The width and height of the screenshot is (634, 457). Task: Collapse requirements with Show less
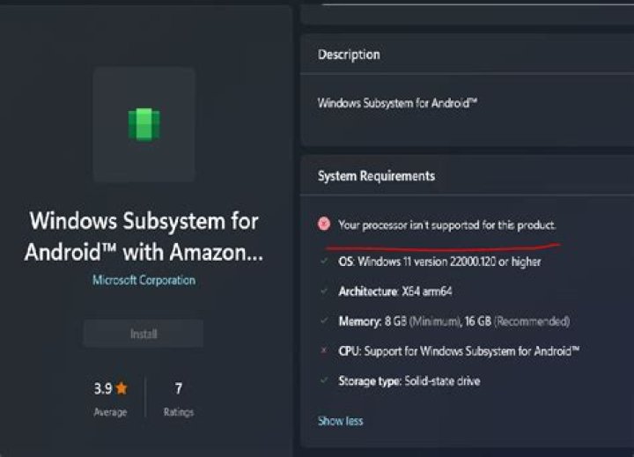pos(340,421)
